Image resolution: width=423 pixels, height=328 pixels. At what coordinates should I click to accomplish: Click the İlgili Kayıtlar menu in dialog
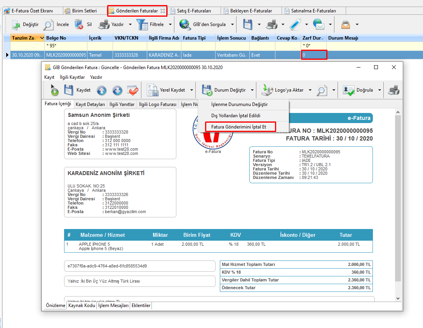pyautogui.click(x=72, y=77)
